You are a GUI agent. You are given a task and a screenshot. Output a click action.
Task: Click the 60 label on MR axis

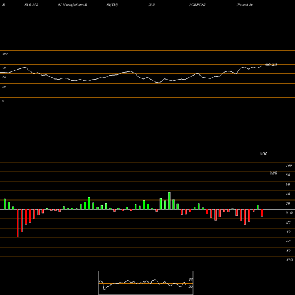click(x=288, y=185)
